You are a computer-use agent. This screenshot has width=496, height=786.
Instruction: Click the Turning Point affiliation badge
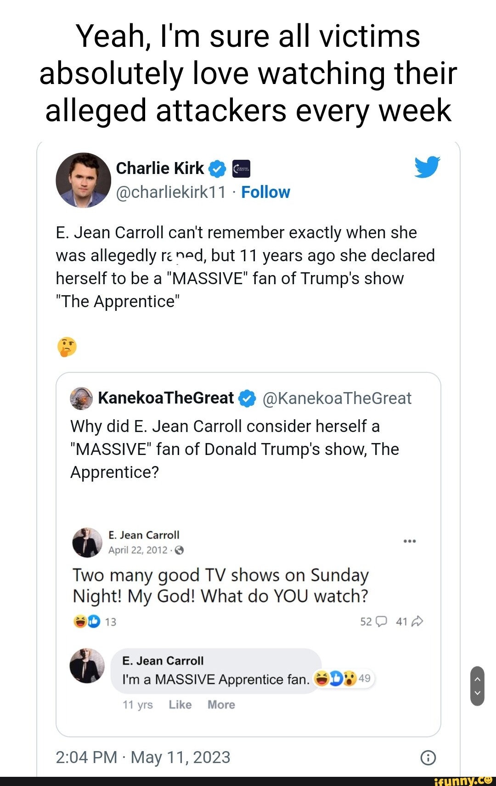click(x=241, y=169)
